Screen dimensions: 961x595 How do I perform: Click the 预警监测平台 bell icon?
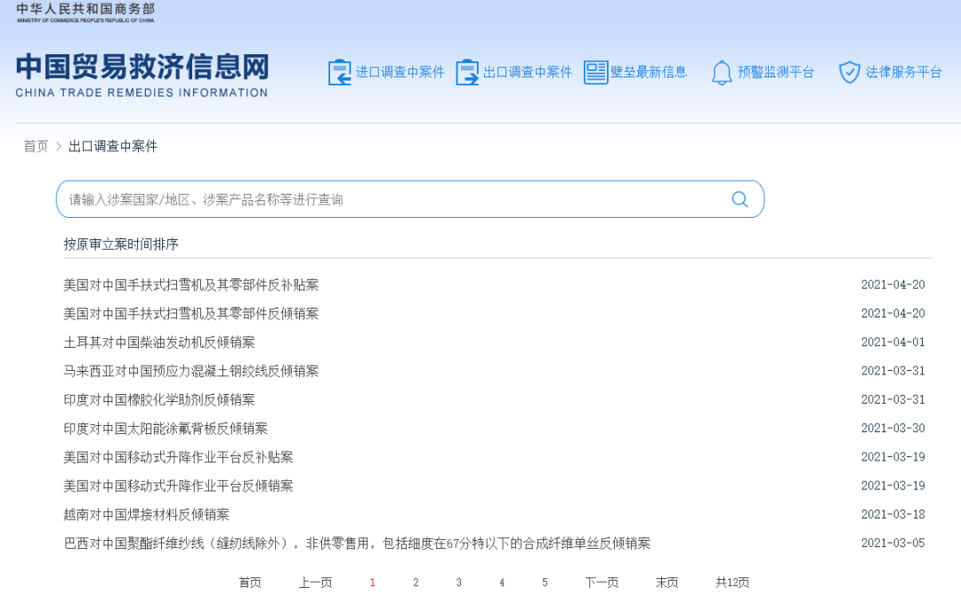(722, 72)
